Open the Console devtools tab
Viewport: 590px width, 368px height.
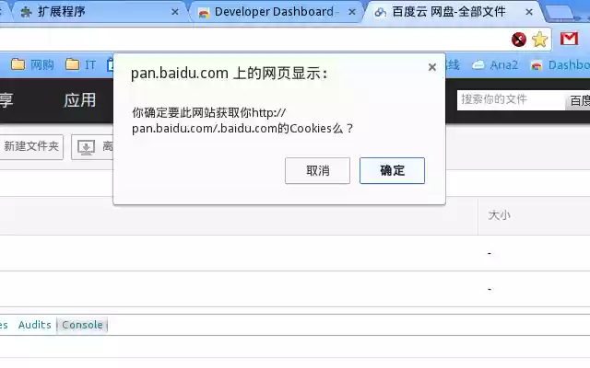pyautogui.click(x=82, y=325)
